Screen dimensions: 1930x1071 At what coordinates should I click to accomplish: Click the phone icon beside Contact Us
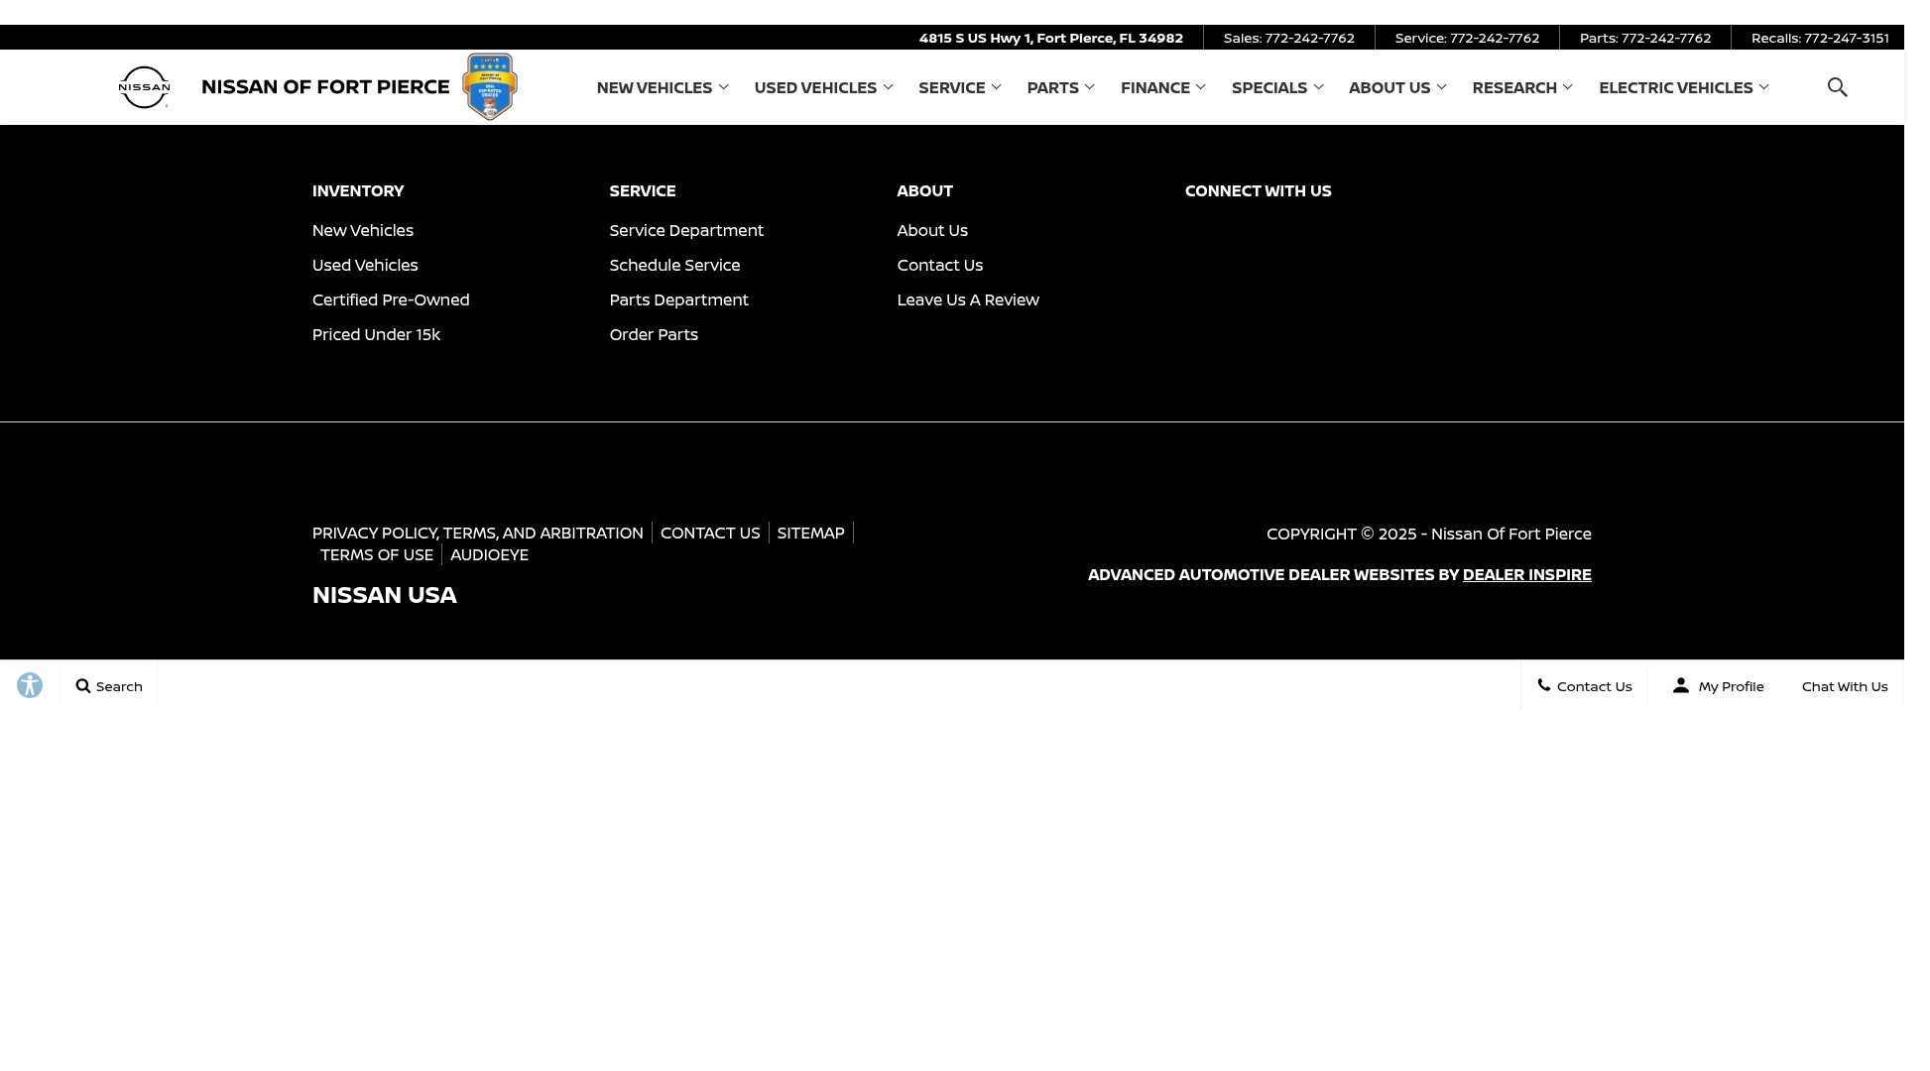point(1544,685)
